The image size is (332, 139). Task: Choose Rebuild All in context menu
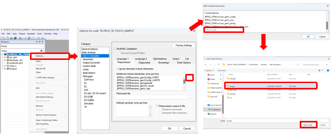tap(40, 69)
